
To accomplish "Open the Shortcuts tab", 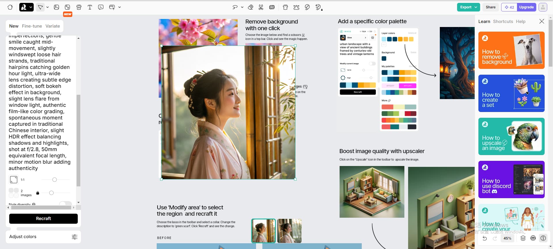I will pyautogui.click(x=503, y=22).
